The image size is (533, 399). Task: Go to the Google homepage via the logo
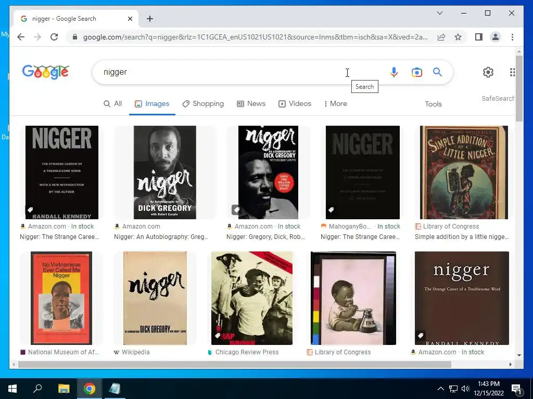point(46,72)
